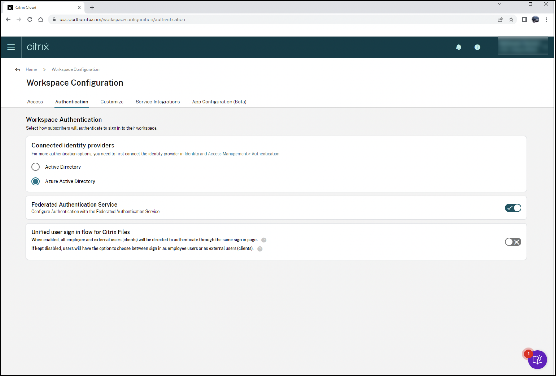Click the Citrix logo

(x=38, y=47)
